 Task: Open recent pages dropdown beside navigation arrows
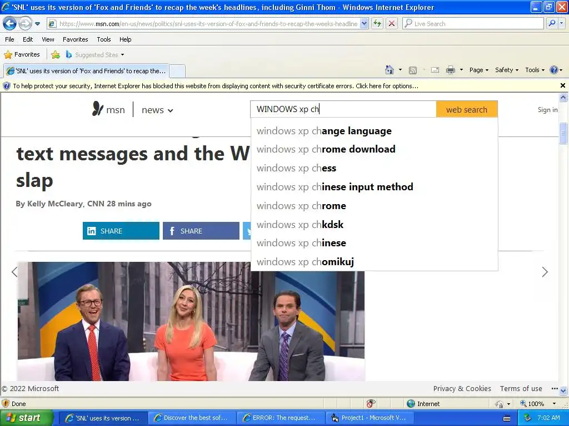(x=37, y=24)
